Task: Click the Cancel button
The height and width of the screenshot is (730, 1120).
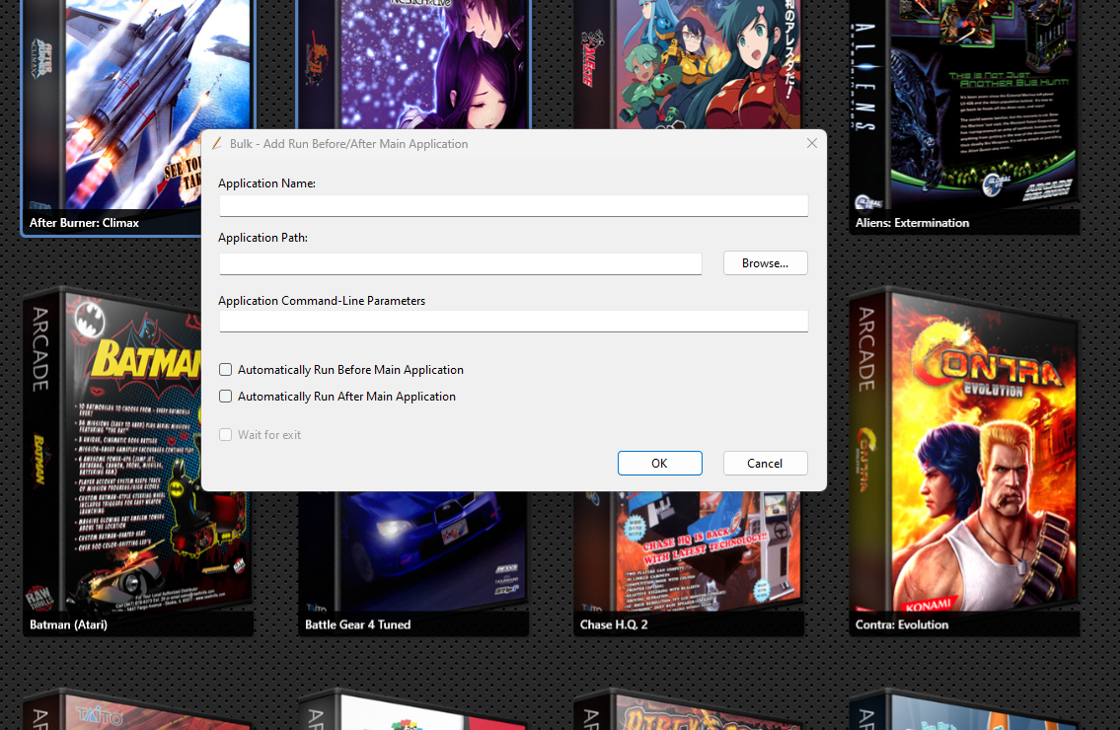Action: coord(765,463)
